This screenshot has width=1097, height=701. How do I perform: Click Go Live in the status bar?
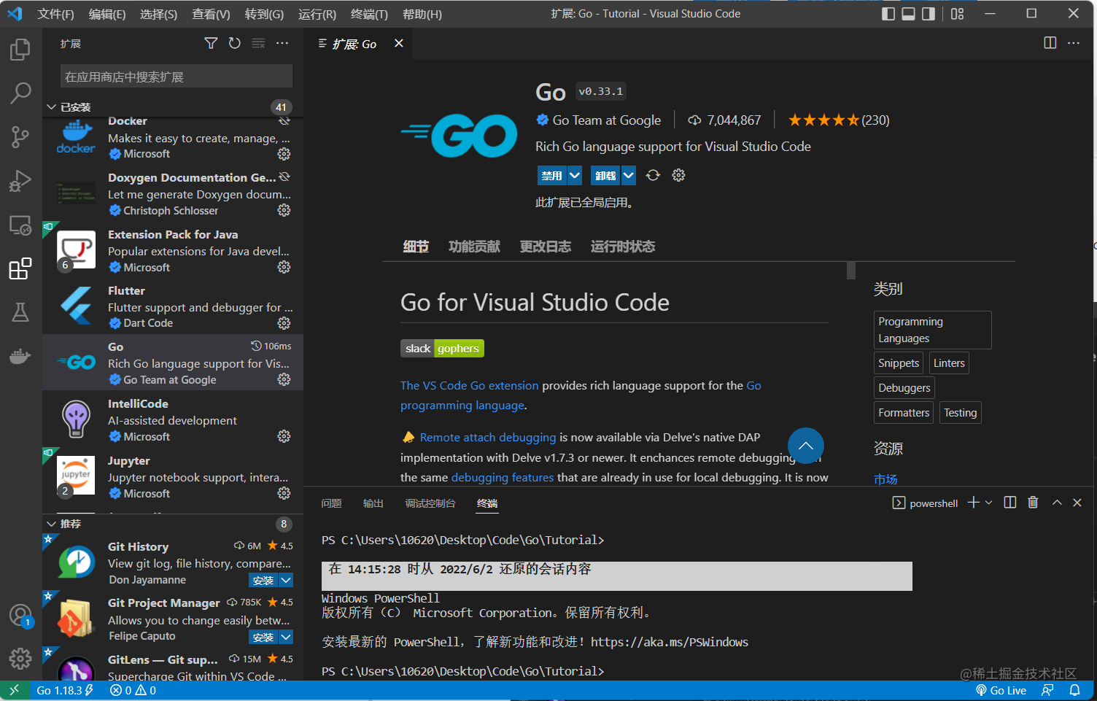point(1001,690)
